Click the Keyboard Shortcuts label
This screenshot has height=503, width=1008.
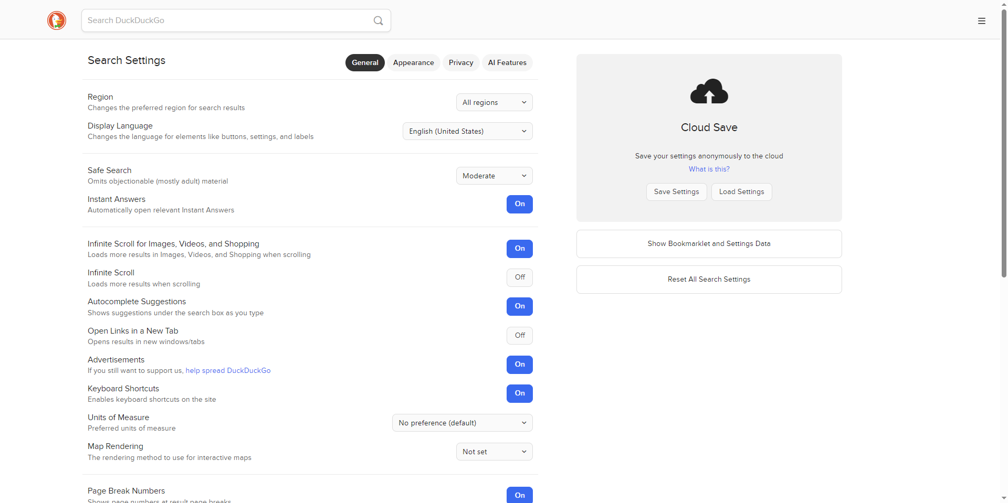point(123,389)
